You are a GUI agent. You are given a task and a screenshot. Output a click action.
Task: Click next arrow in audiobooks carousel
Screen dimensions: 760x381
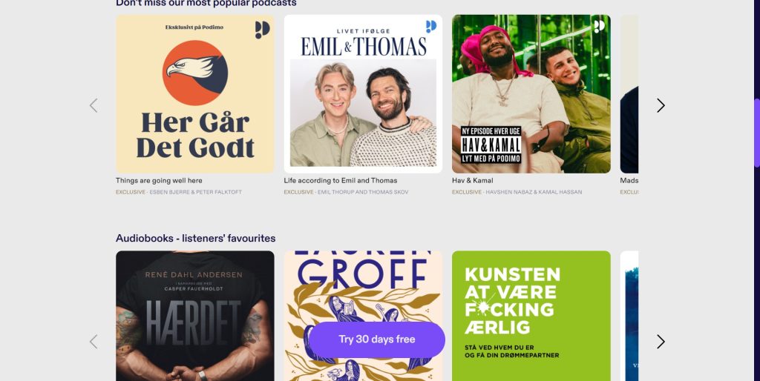point(661,342)
